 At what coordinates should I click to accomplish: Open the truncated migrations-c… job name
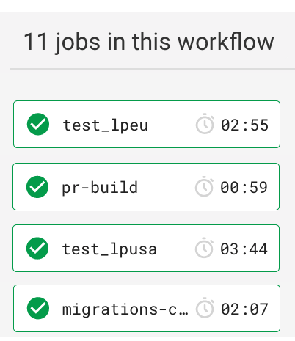(125, 309)
